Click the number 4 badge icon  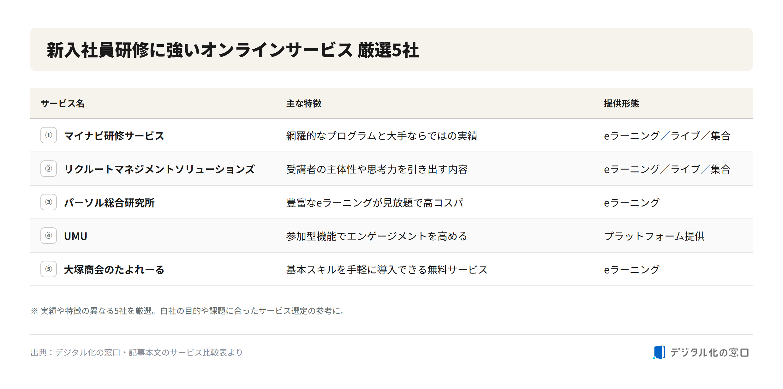tap(49, 236)
